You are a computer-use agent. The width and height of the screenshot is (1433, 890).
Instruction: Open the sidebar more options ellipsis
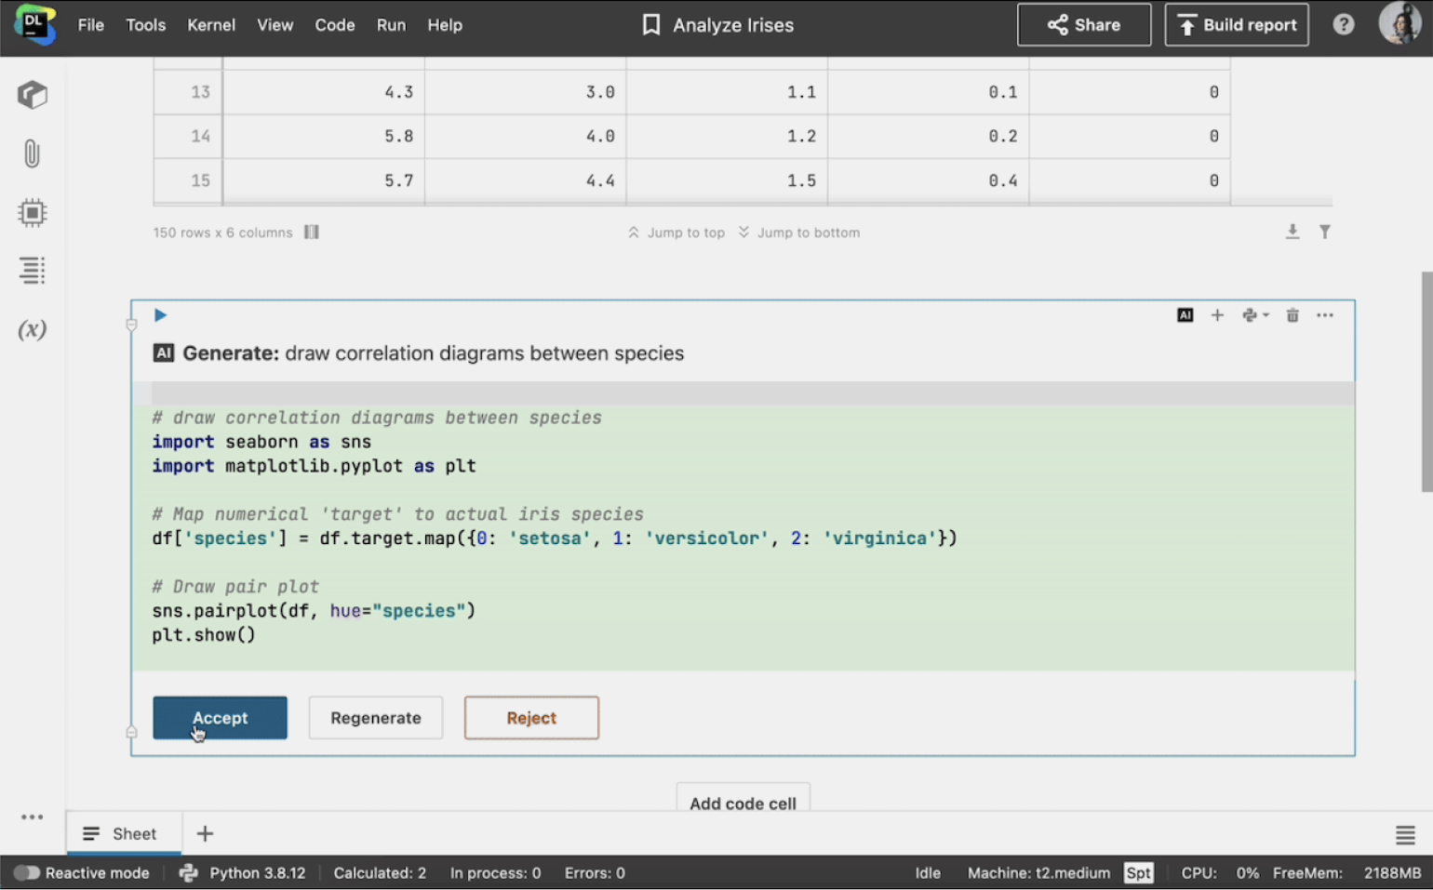coord(33,817)
